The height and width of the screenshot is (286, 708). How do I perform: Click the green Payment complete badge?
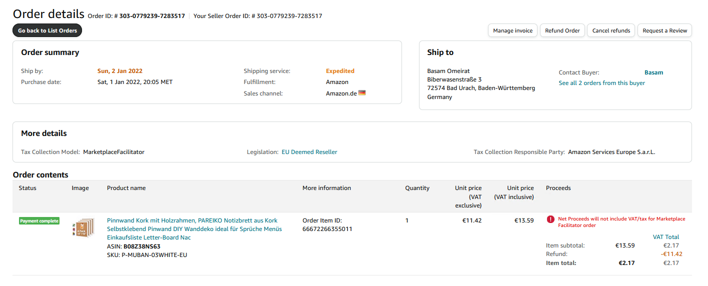39,221
